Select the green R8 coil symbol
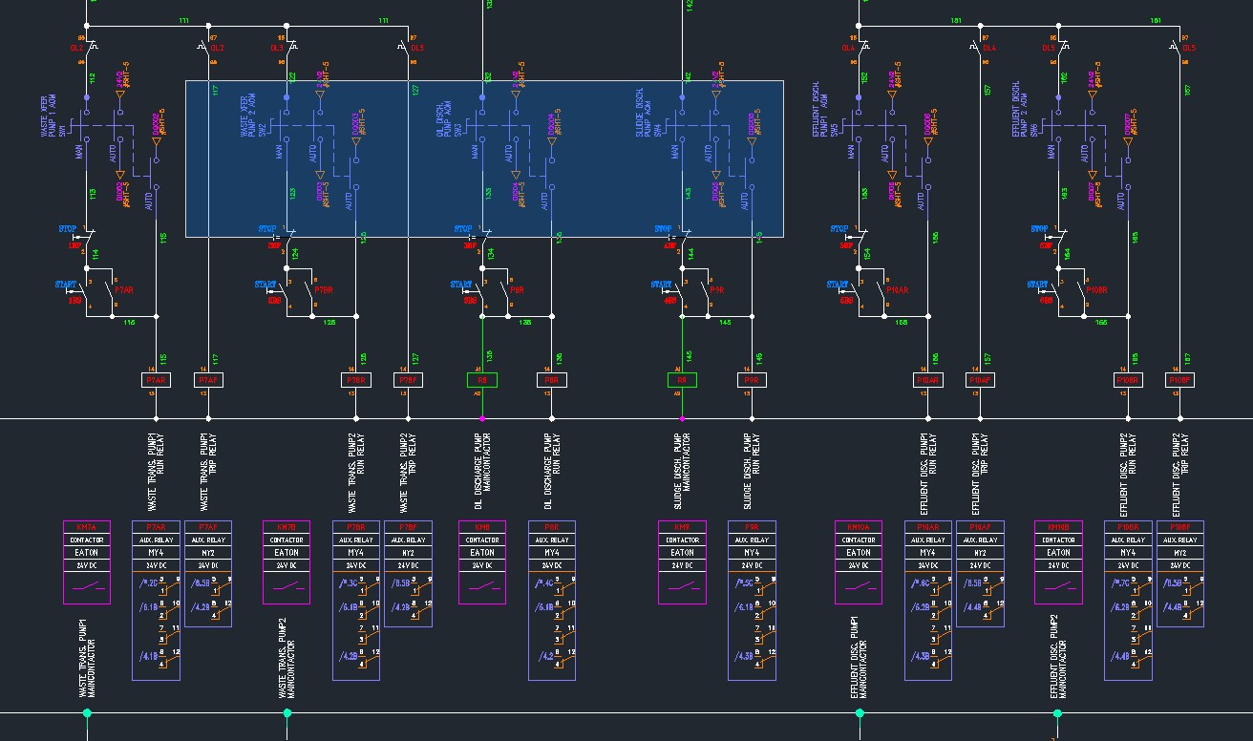 [481, 380]
